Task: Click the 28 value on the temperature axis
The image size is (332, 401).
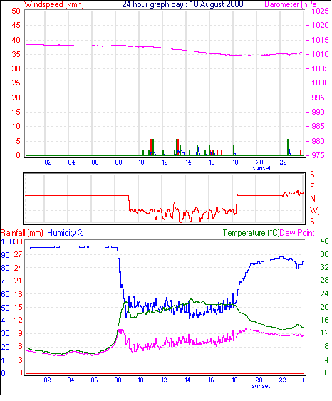Action: (324, 281)
